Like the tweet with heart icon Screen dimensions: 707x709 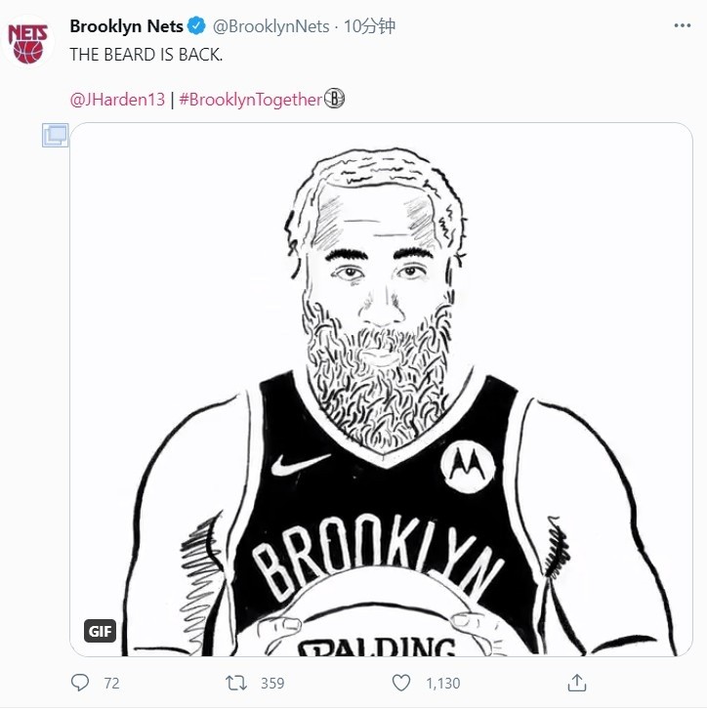[401, 683]
